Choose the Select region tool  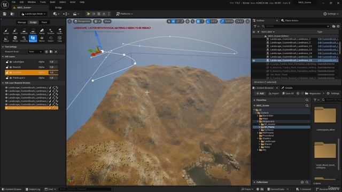pyautogui.click(x=51, y=39)
